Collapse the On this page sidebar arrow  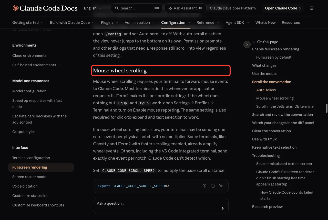coord(247,45)
